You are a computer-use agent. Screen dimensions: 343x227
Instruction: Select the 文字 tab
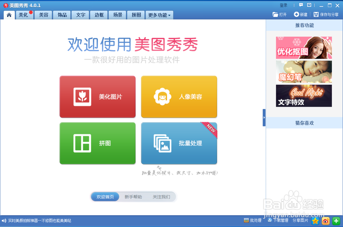[x=81, y=15]
